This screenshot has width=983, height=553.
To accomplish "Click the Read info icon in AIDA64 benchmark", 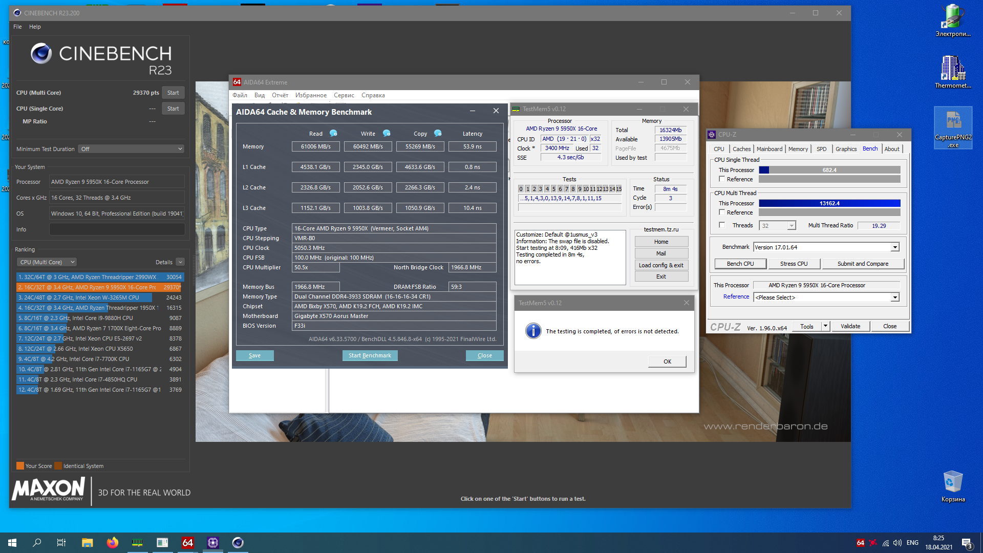I will click(333, 133).
